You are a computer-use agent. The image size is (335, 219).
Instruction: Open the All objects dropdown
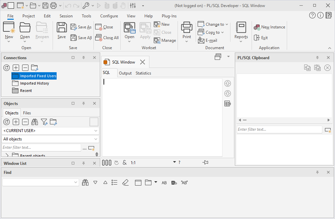coord(51,139)
